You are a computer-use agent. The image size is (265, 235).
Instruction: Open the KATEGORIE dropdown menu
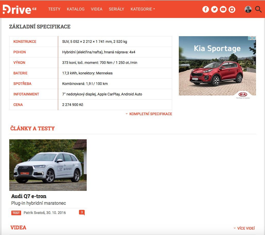[x=143, y=9]
